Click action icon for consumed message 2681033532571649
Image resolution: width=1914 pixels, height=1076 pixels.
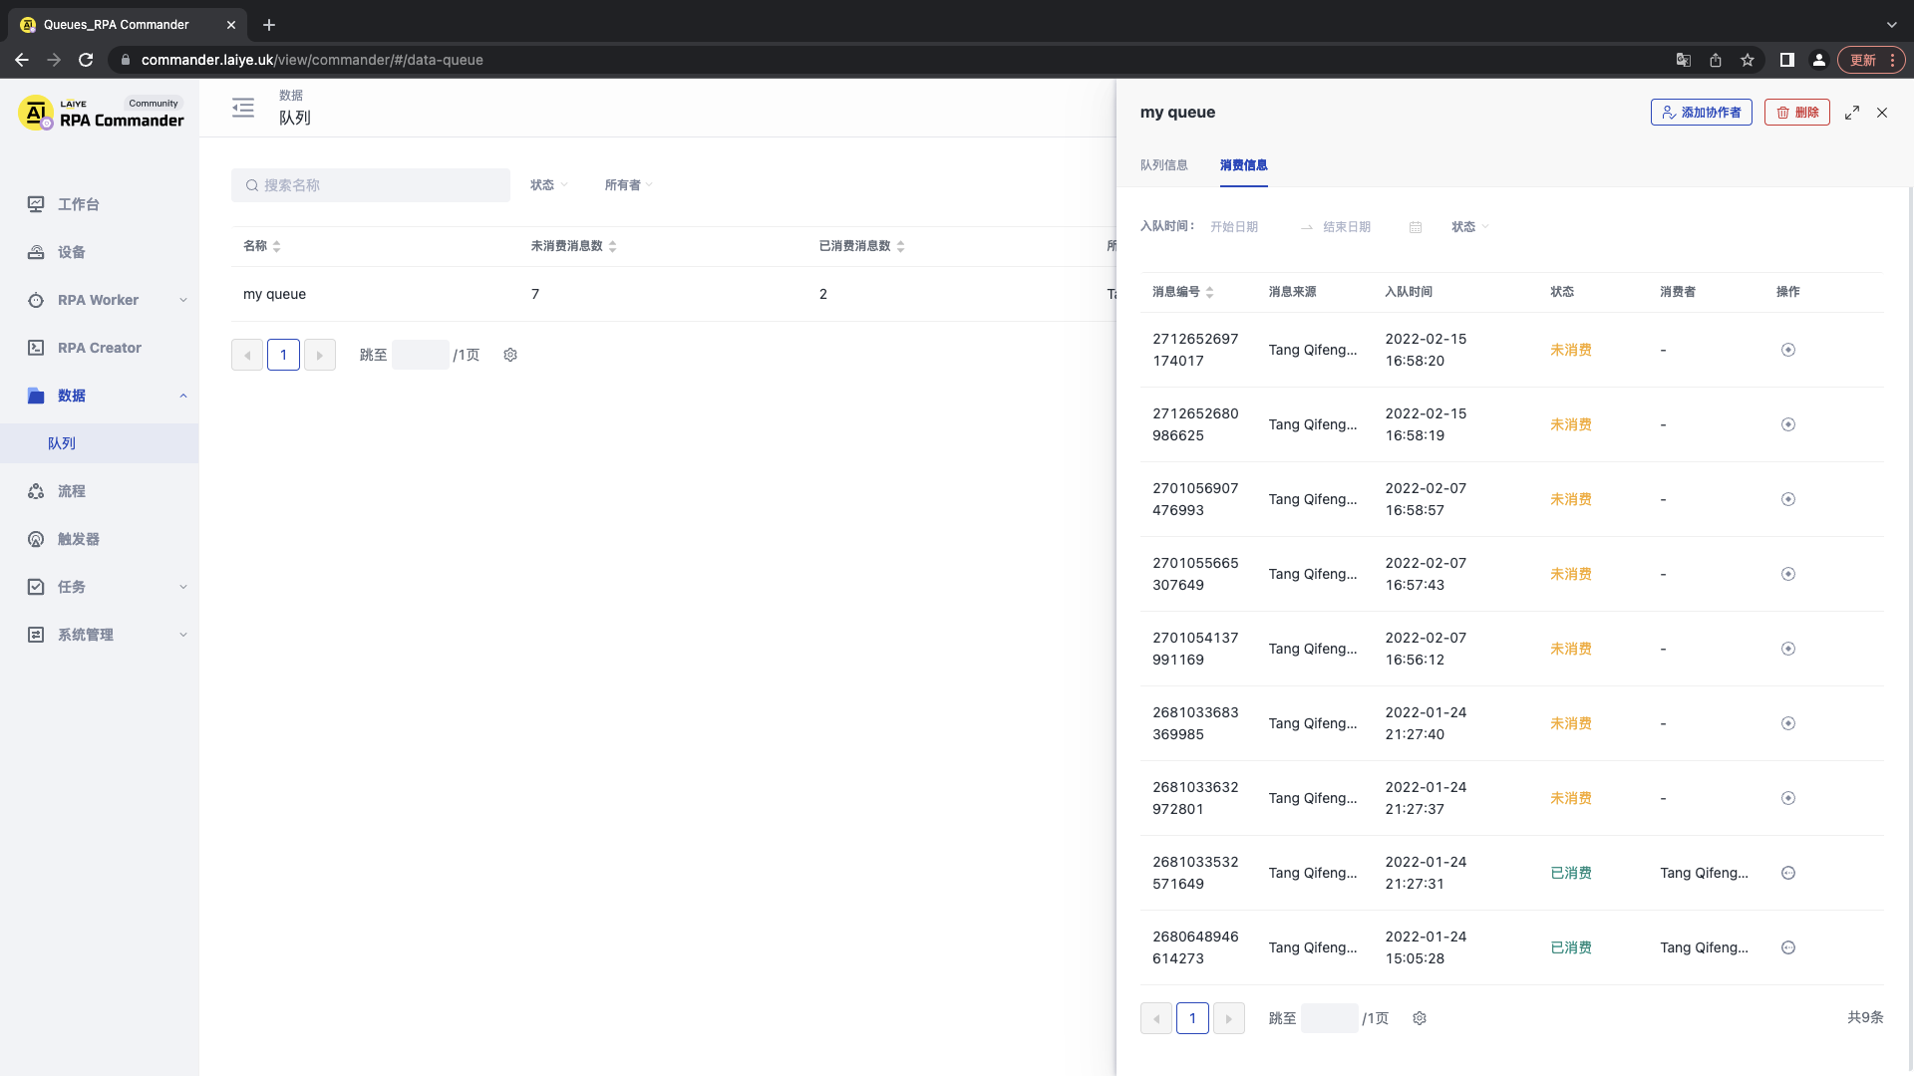[x=1788, y=873]
